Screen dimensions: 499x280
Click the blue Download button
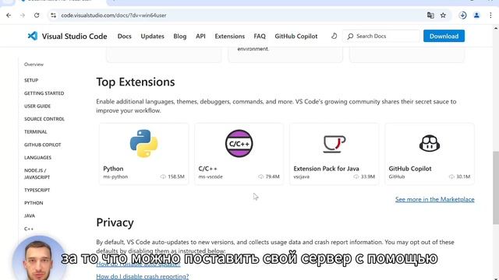click(x=444, y=37)
